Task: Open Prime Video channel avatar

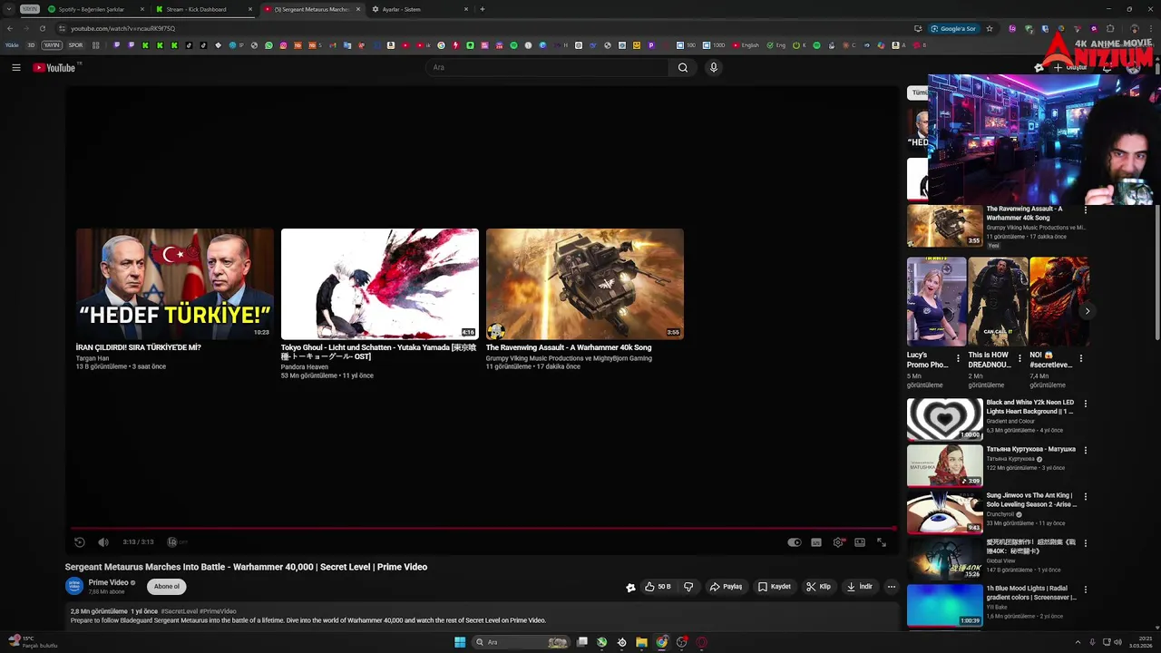Action: 74,587
